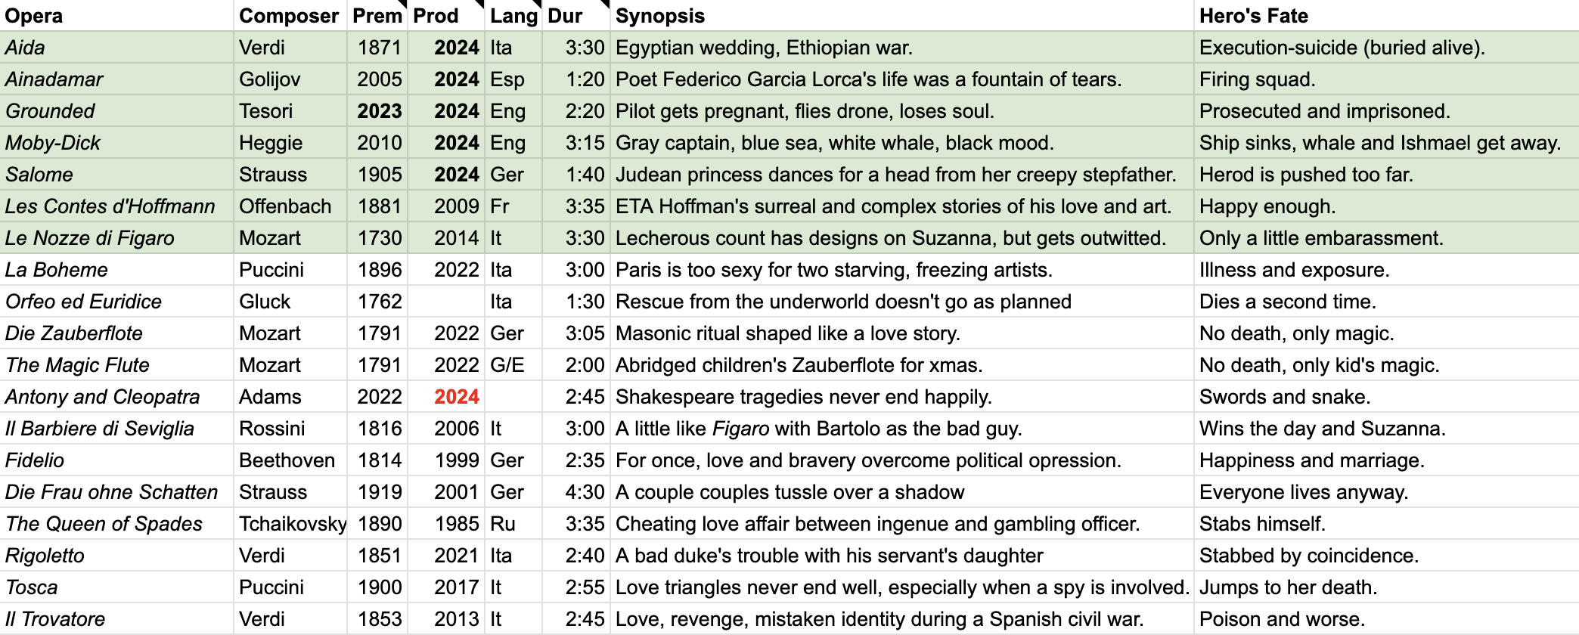
Task: Select the empty Prod cell for Orfeo ed Euridice
Action: tap(446, 302)
